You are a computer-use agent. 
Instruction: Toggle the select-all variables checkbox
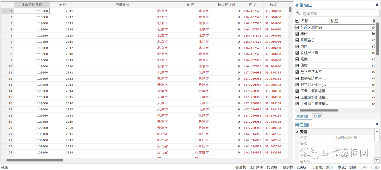click(x=297, y=21)
